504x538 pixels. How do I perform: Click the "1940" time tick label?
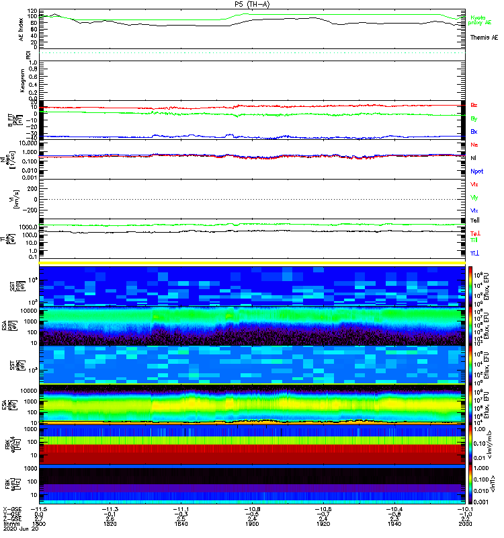tap(394, 524)
